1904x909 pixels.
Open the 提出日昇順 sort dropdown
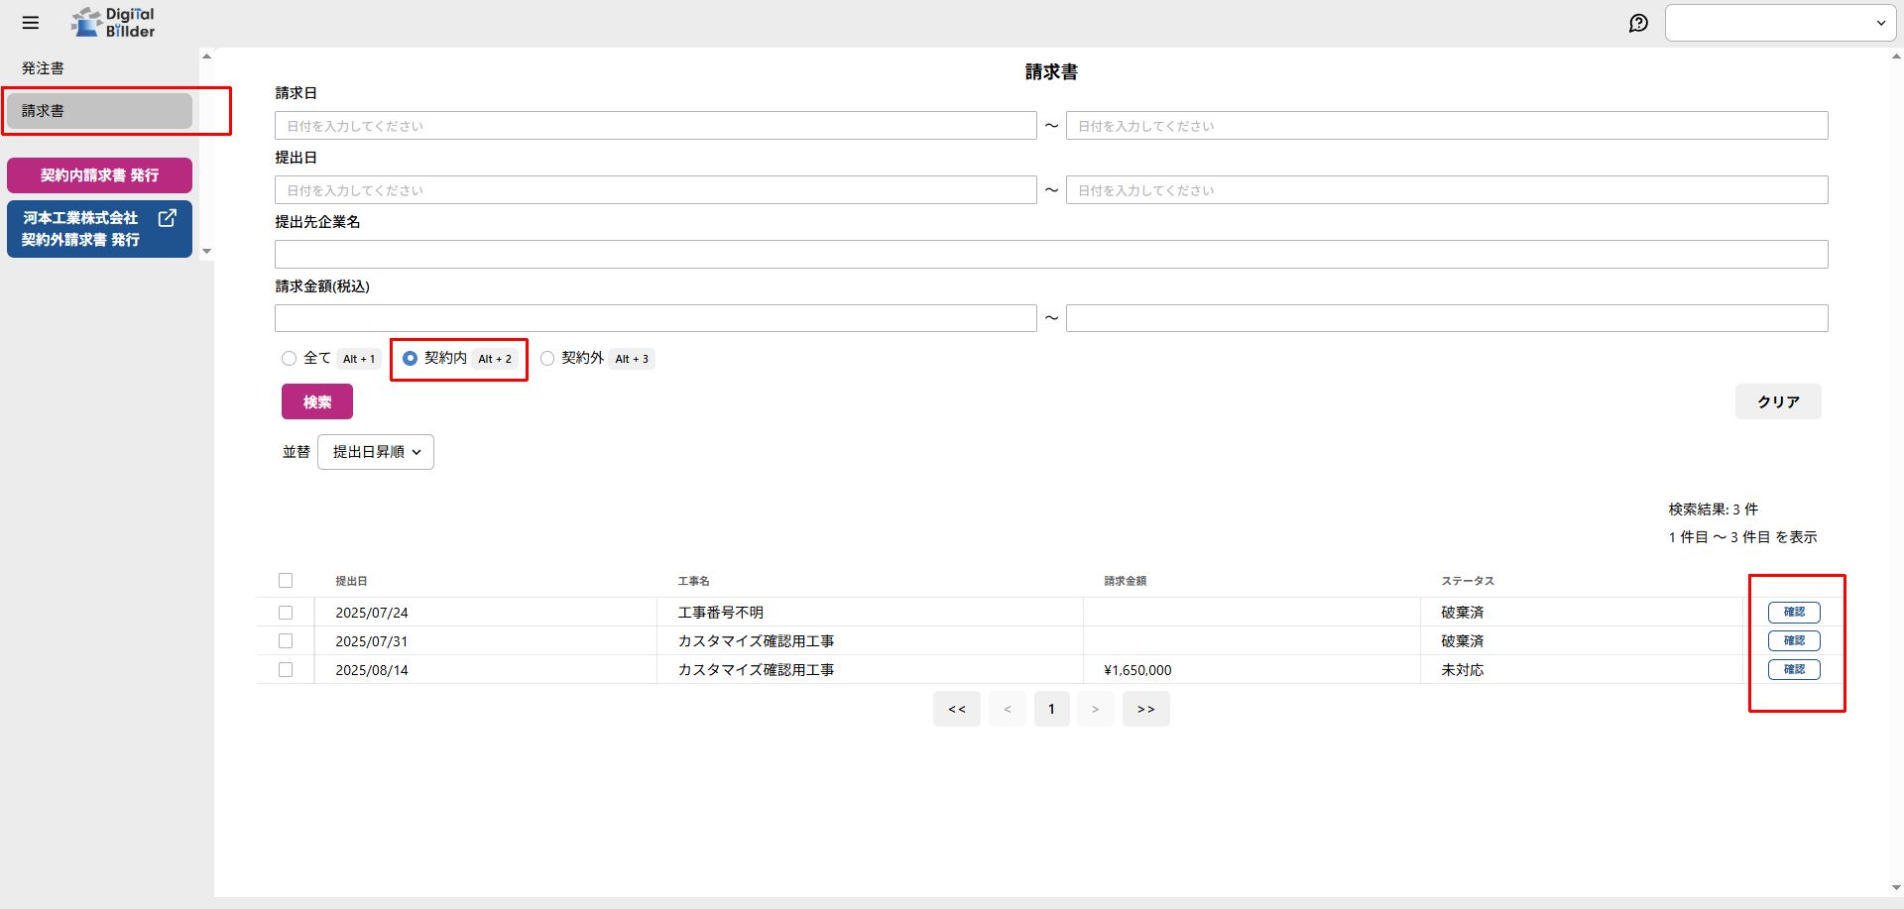(376, 452)
